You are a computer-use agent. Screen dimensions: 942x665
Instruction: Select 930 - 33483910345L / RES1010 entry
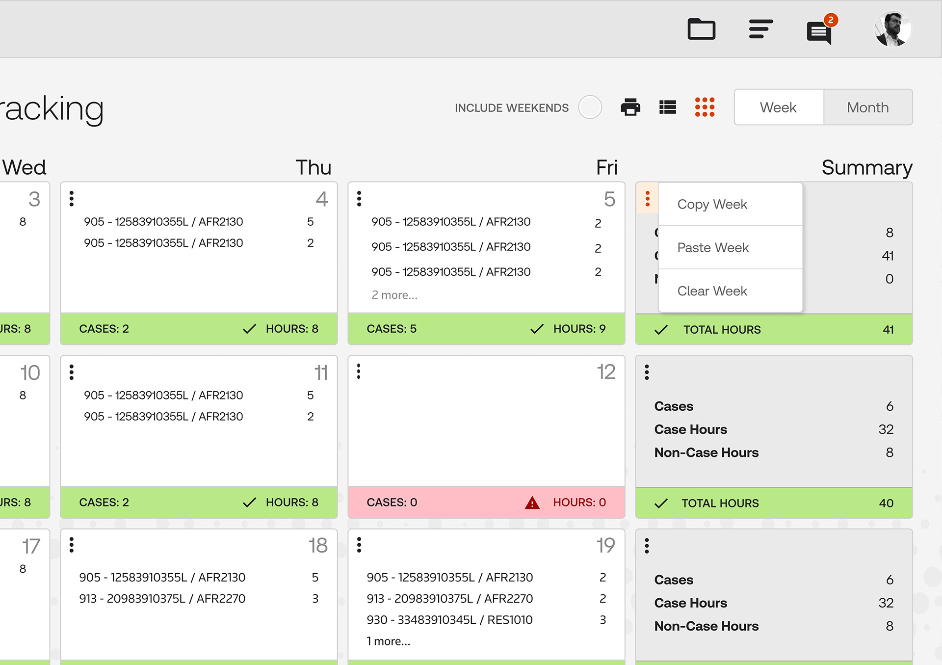coord(486,620)
